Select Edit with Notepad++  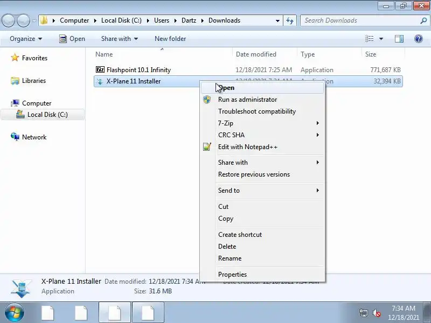tap(263, 146)
